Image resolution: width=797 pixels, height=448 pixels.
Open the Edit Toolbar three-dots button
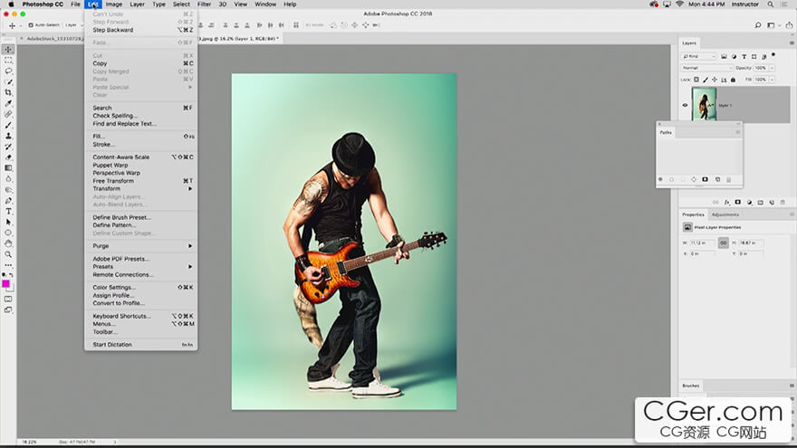click(8, 265)
